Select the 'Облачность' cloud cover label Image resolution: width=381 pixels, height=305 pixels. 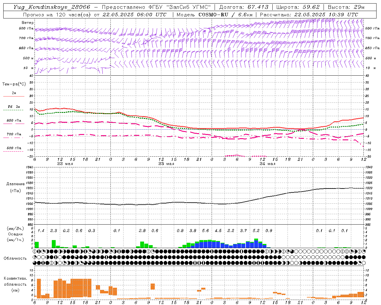click(15, 259)
